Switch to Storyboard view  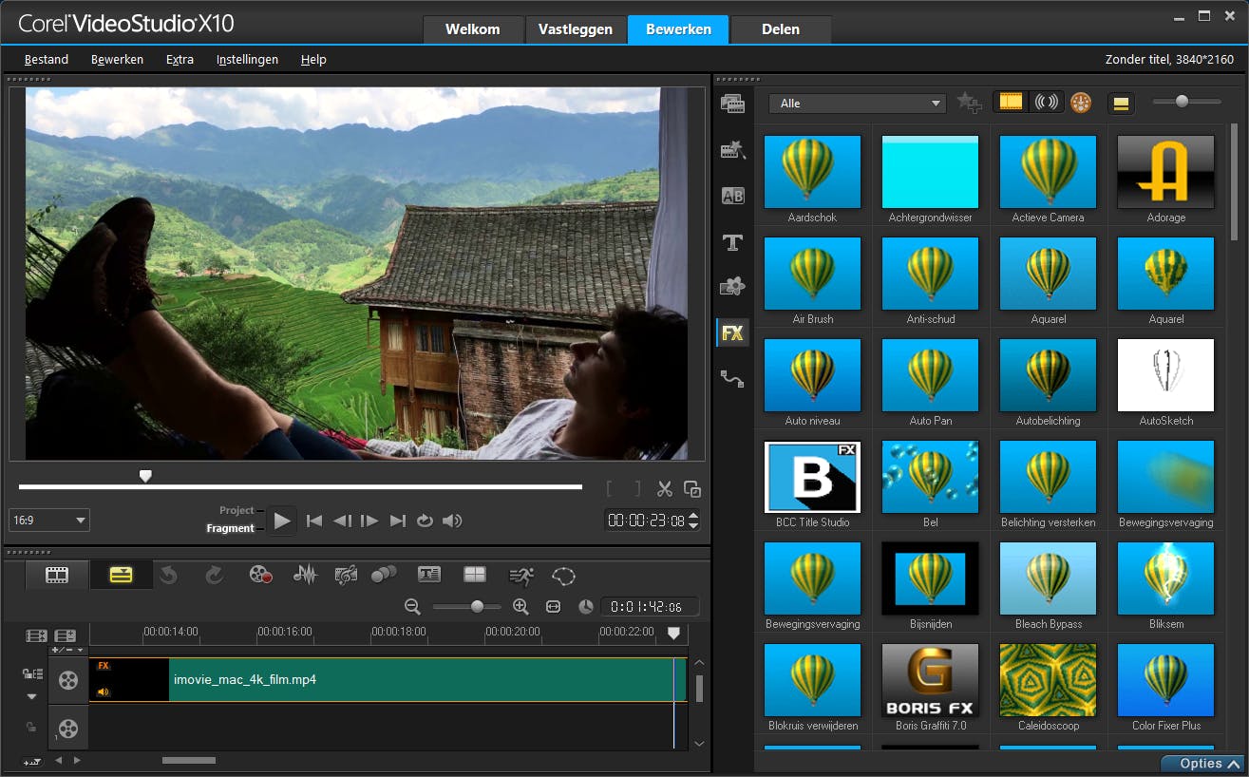(57, 575)
